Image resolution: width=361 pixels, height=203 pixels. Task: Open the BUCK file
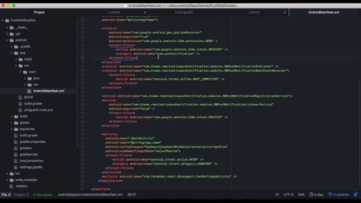coord(29,98)
